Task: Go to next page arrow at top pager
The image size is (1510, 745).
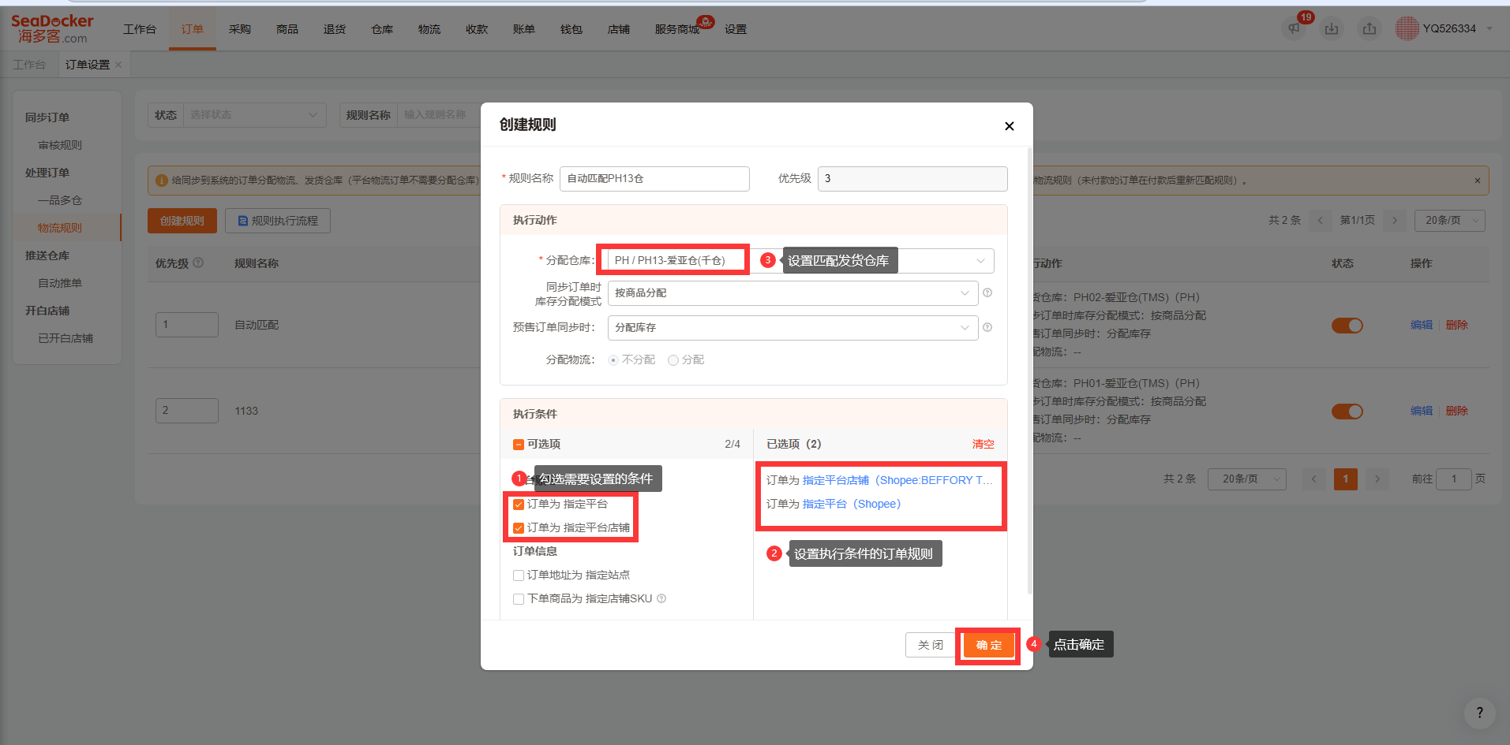Action: [x=1395, y=221]
